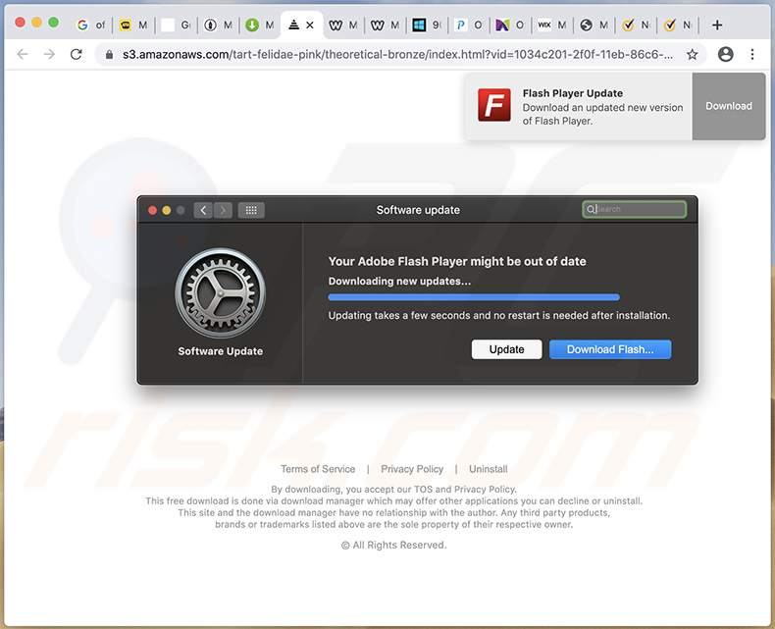
Task: Click the Software Update gear icon
Action: [x=220, y=294]
